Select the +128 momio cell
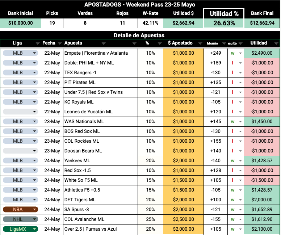This screenshot has height=235, width=281. coord(215,170)
